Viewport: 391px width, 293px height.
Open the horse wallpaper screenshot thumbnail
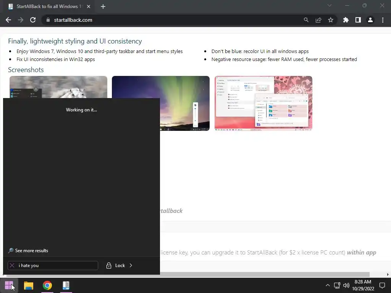point(58,87)
